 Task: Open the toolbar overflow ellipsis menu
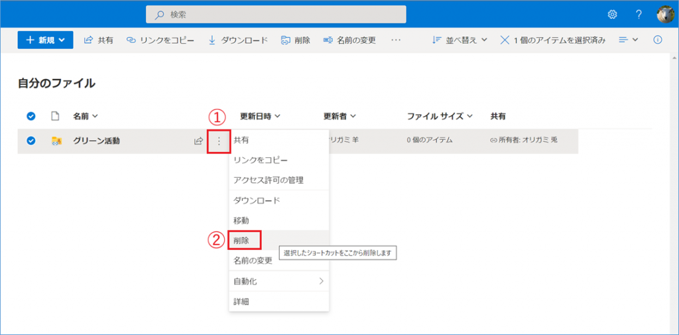click(396, 40)
